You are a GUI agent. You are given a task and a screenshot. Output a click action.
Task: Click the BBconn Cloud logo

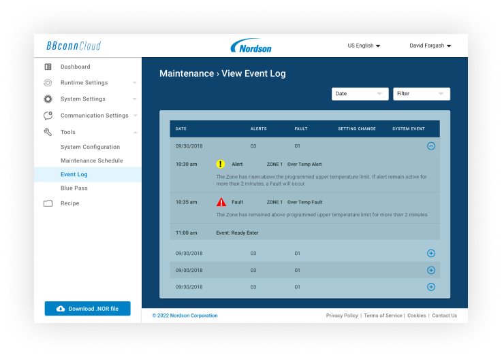(x=74, y=46)
